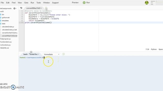Click the print convertMilesToKilomet() line
The width and height of the screenshot is (163, 91).
click(38, 22)
